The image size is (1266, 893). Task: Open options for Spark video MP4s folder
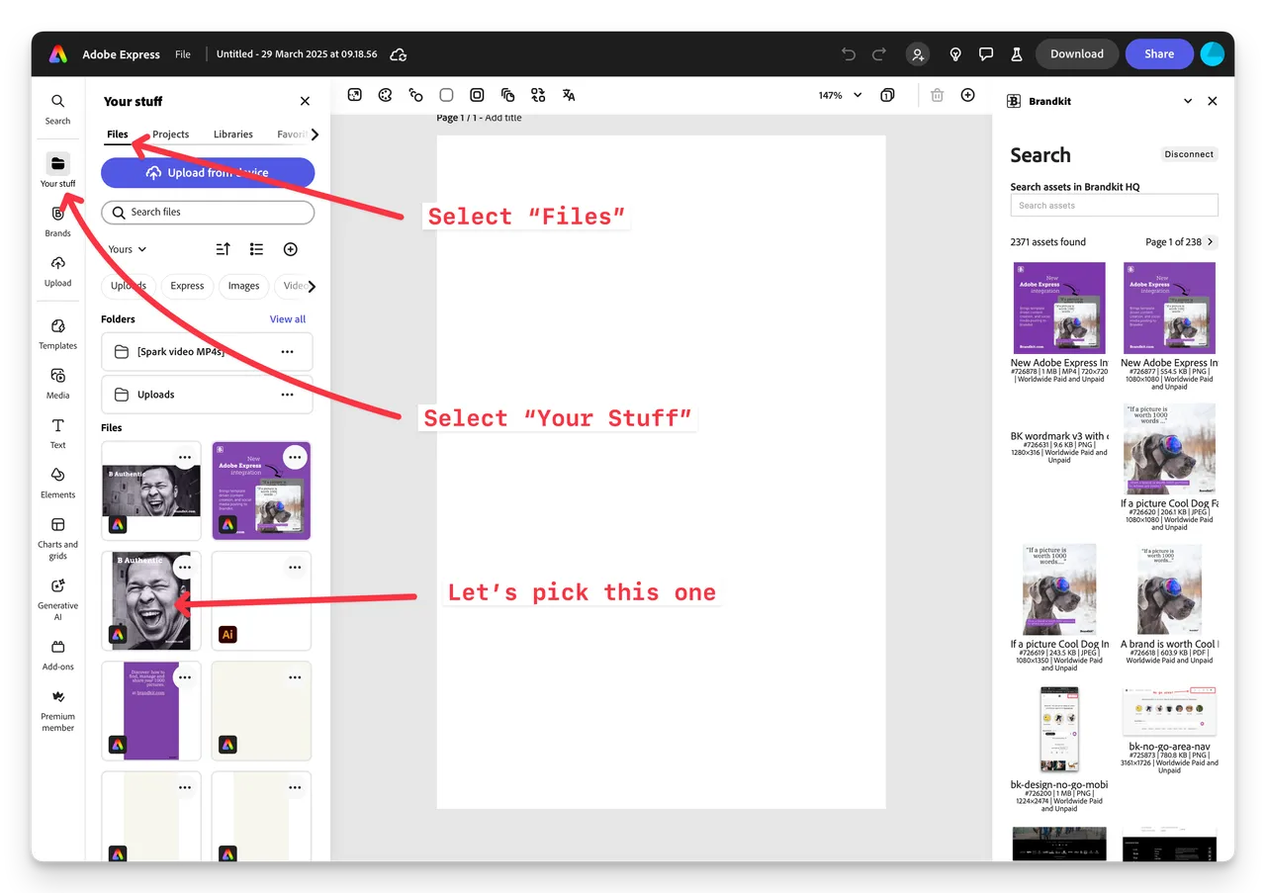point(287,352)
